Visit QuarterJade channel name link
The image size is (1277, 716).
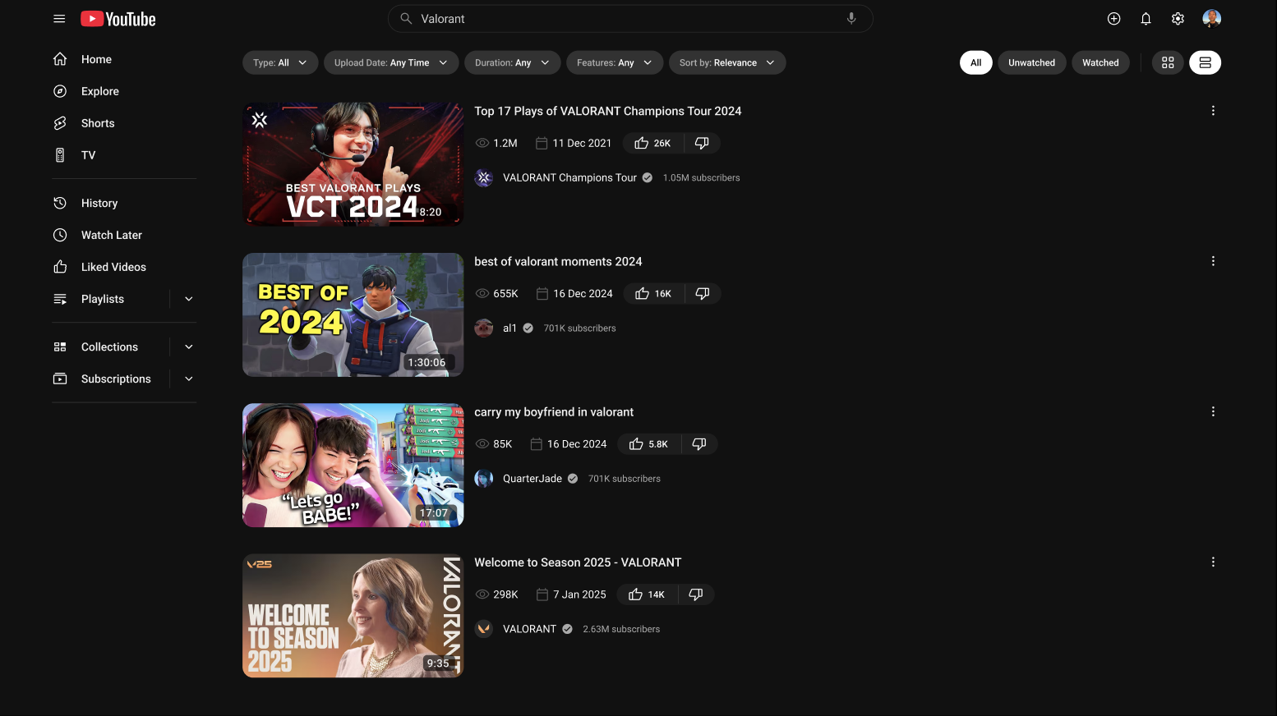pos(532,479)
